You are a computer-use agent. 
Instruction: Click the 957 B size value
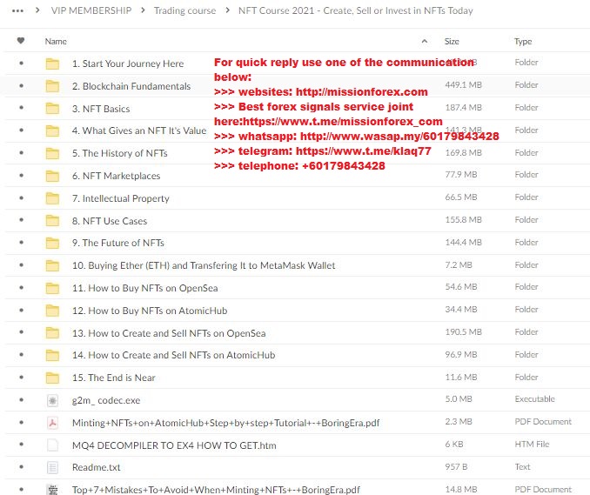(x=456, y=467)
